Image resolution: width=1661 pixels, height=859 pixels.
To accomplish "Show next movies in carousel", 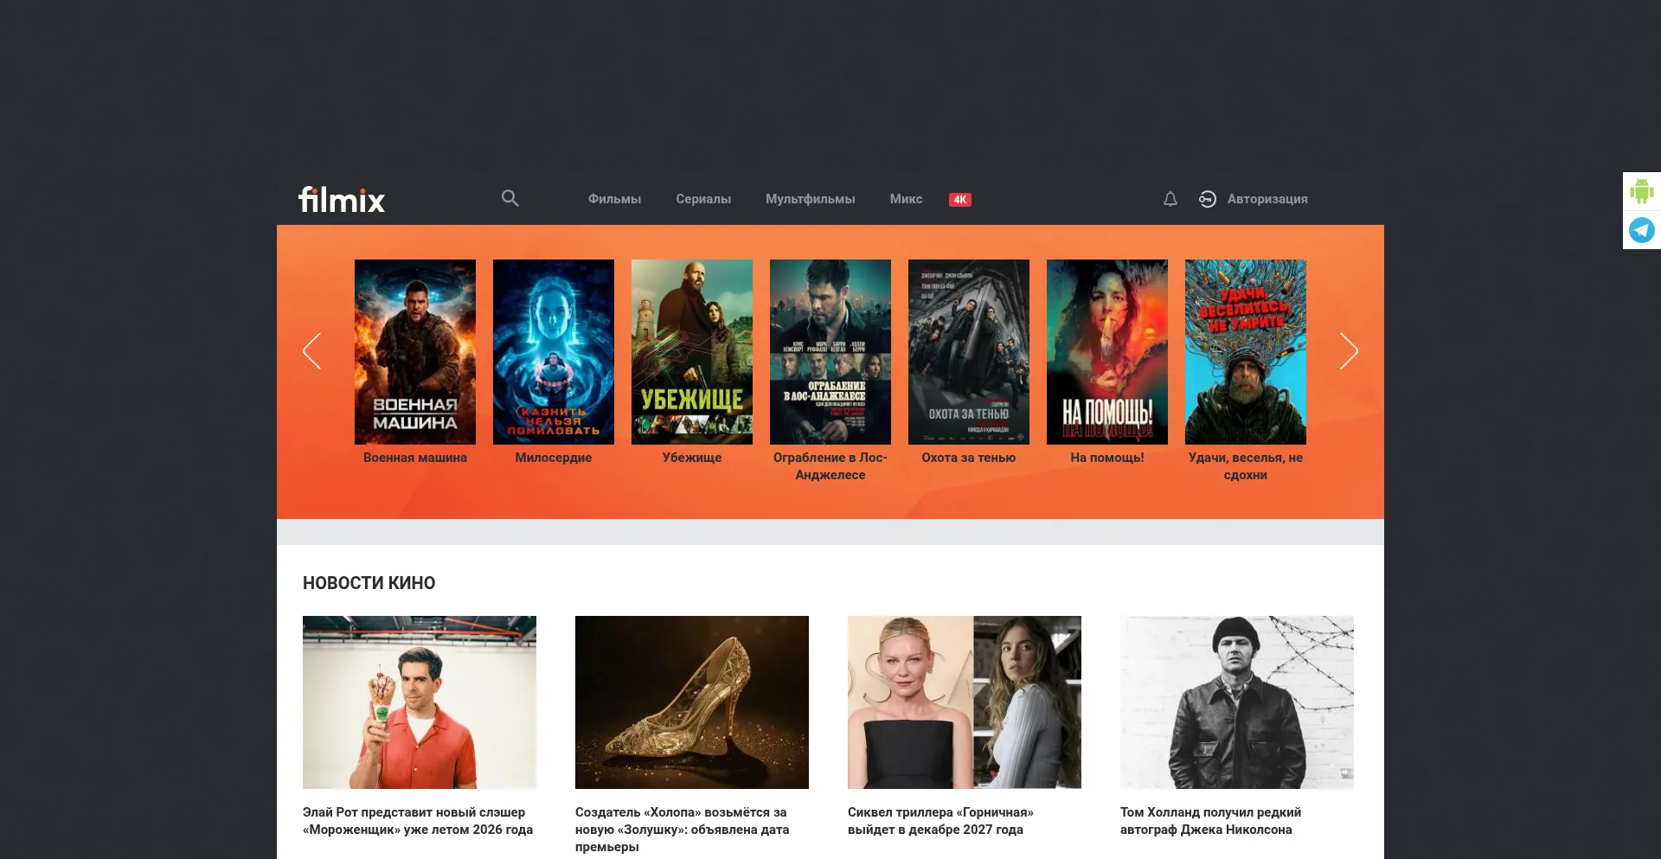I will [x=1349, y=350].
